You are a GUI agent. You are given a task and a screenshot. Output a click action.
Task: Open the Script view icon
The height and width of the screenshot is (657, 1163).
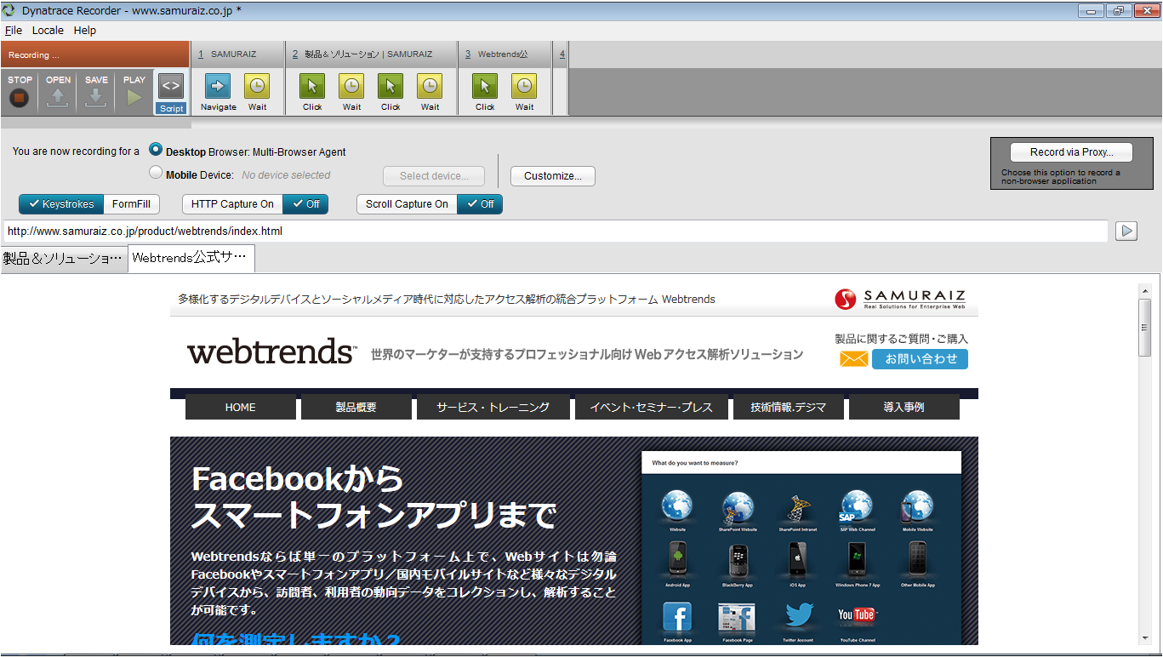pos(171,86)
